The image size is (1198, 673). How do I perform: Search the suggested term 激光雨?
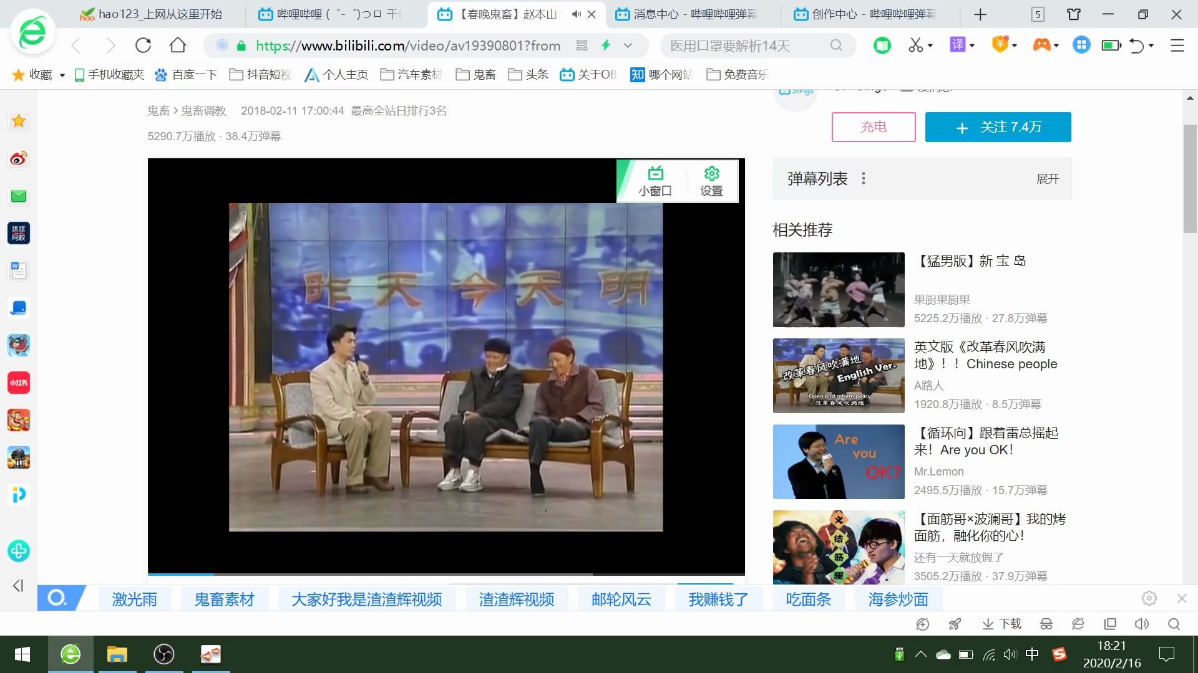(135, 599)
